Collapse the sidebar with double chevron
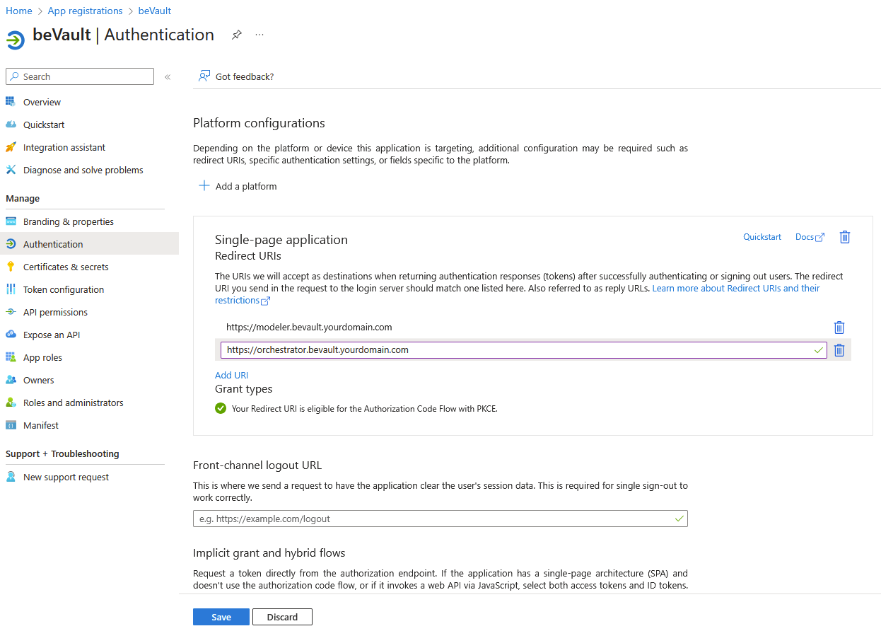This screenshot has height=631, width=881. tap(168, 77)
